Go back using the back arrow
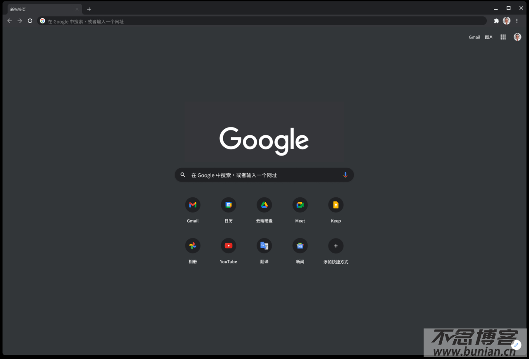This screenshot has height=359, width=529. 10,21
